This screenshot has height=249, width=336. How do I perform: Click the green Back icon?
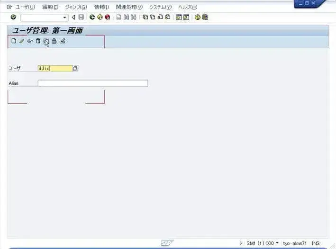92,17
